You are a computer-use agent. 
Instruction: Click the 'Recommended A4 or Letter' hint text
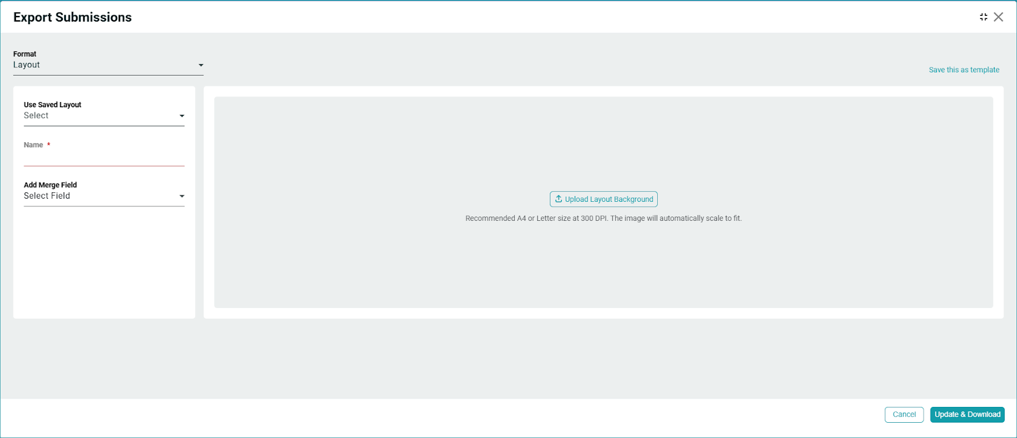click(603, 218)
